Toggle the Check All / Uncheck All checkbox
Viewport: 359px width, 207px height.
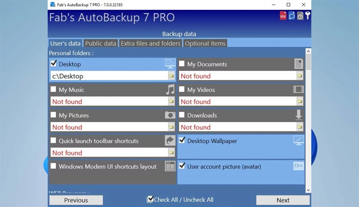click(x=150, y=199)
